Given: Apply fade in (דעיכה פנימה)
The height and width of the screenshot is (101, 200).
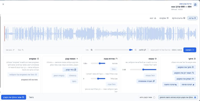Looking at the screenshot, I should click(188, 84).
